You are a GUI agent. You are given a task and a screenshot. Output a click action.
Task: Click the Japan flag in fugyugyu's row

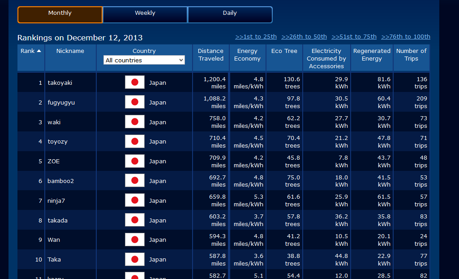tap(134, 102)
